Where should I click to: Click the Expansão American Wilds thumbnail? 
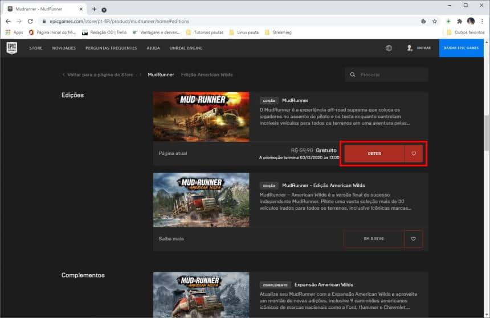click(201, 295)
